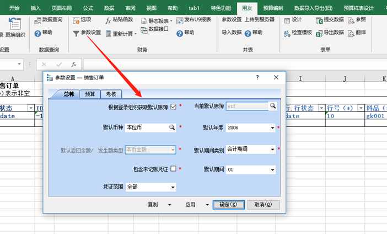Open the 特色功能 ribbon tab

(x=221, y=8)
